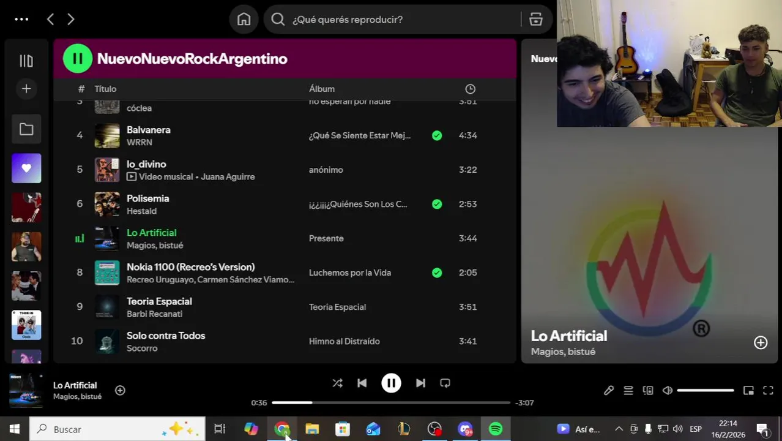Viewport: 782px width, 441px height.
Task: Open album Luchemos por la Vida
Action: (x=350, y=273)
